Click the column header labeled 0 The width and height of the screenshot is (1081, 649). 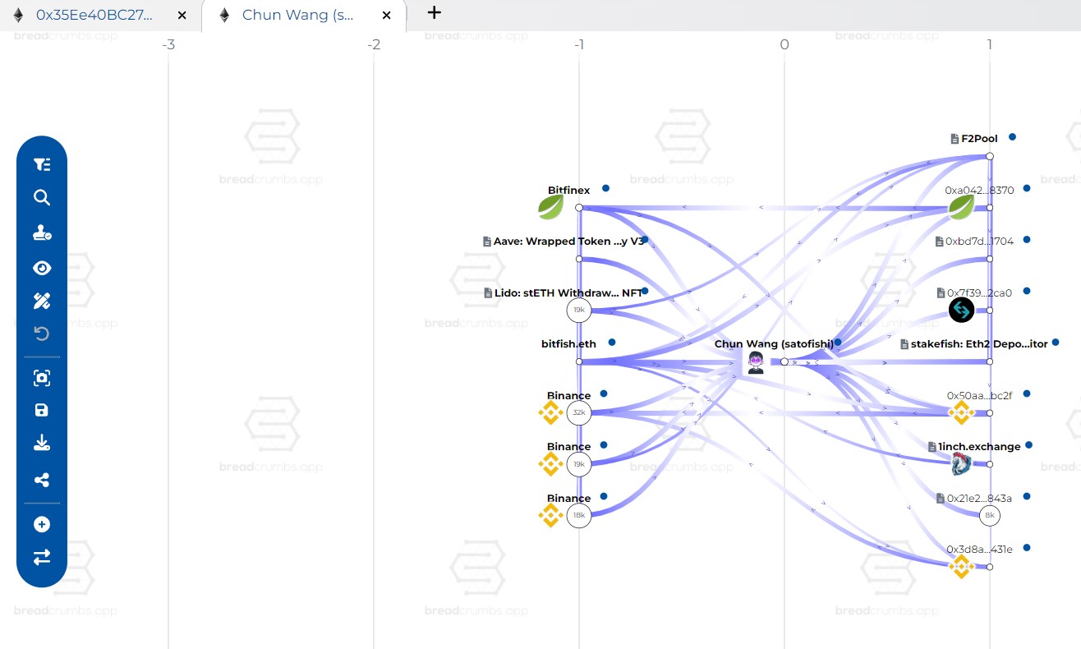[x=784, y=44]
